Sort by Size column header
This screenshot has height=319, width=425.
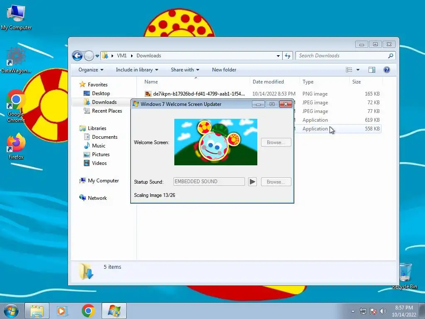(x=366, y=82)
